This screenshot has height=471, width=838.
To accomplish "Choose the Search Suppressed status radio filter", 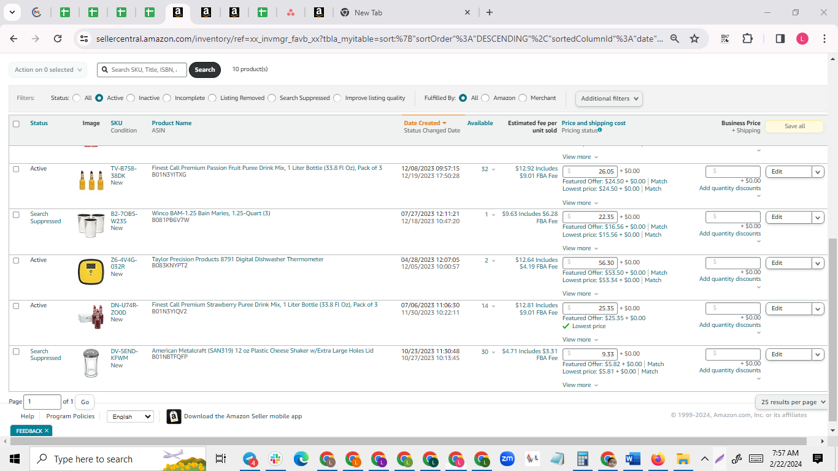I will (x=272, y=98).
